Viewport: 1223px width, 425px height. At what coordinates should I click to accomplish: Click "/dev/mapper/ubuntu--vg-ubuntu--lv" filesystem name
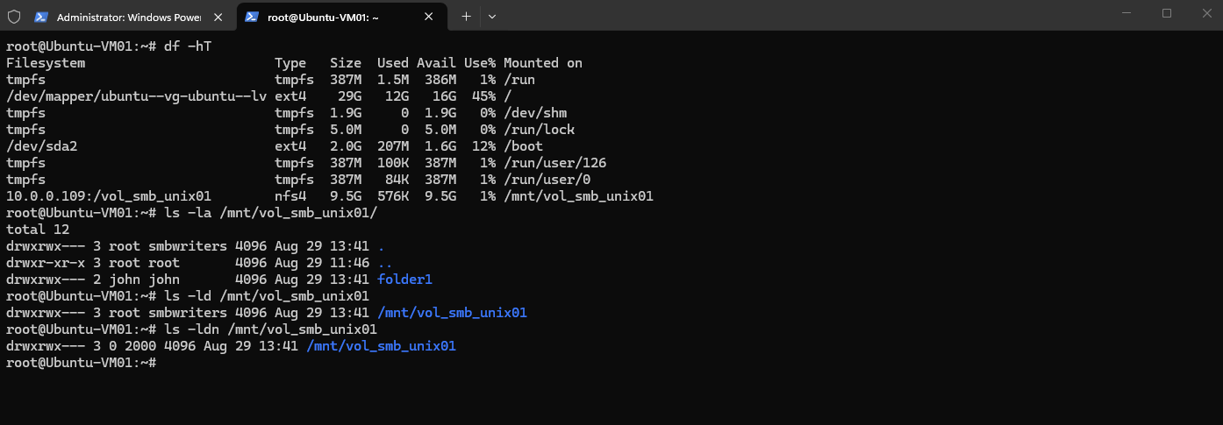136,96
